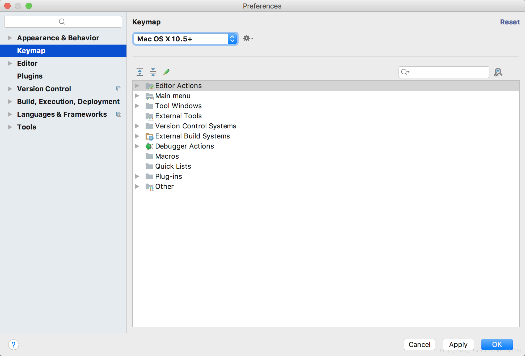
Task: Expand the Other keymap category
Action: point(138,186)
